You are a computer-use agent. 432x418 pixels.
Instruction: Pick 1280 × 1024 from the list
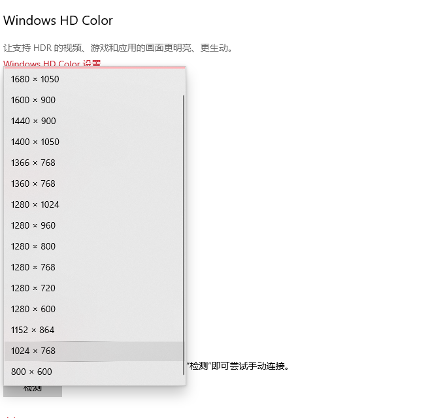pos(93,205)
